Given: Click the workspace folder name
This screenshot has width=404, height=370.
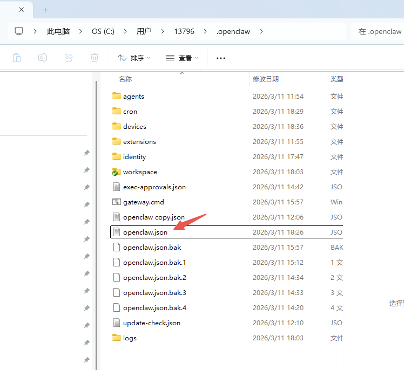Looking at the screenshot, I should coord(140,172).
